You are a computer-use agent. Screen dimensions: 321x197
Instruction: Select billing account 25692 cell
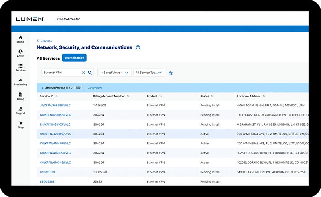click(98, 181)
